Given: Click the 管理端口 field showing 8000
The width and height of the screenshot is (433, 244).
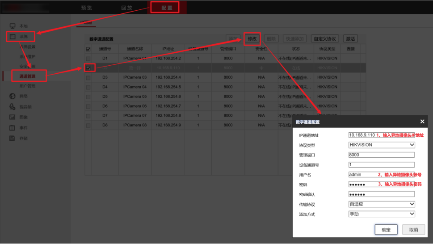Looking at the screenshot, I should [x=381, y=155].
